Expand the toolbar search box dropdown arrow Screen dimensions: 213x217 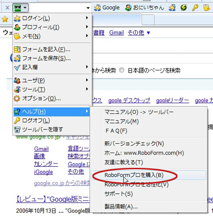(88, 8)
